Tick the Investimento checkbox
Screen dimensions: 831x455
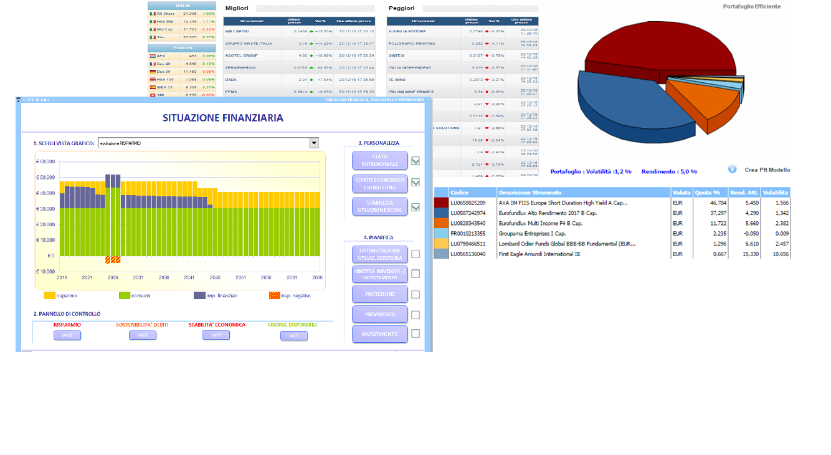(415, 334)
